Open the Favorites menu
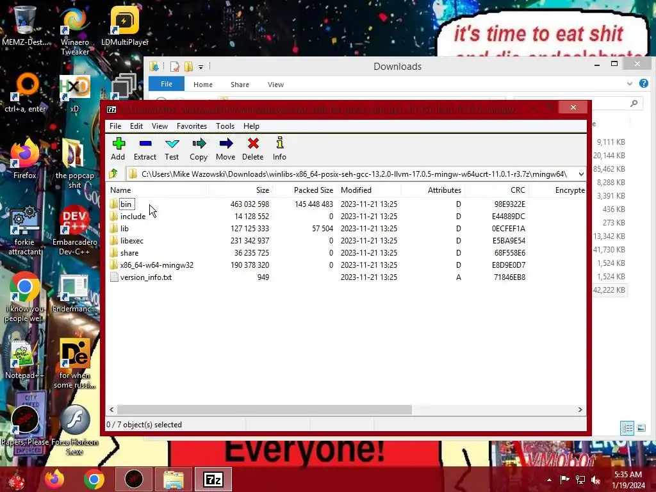The width and height of the screenshot is (656, 492). tap(192, 126)
